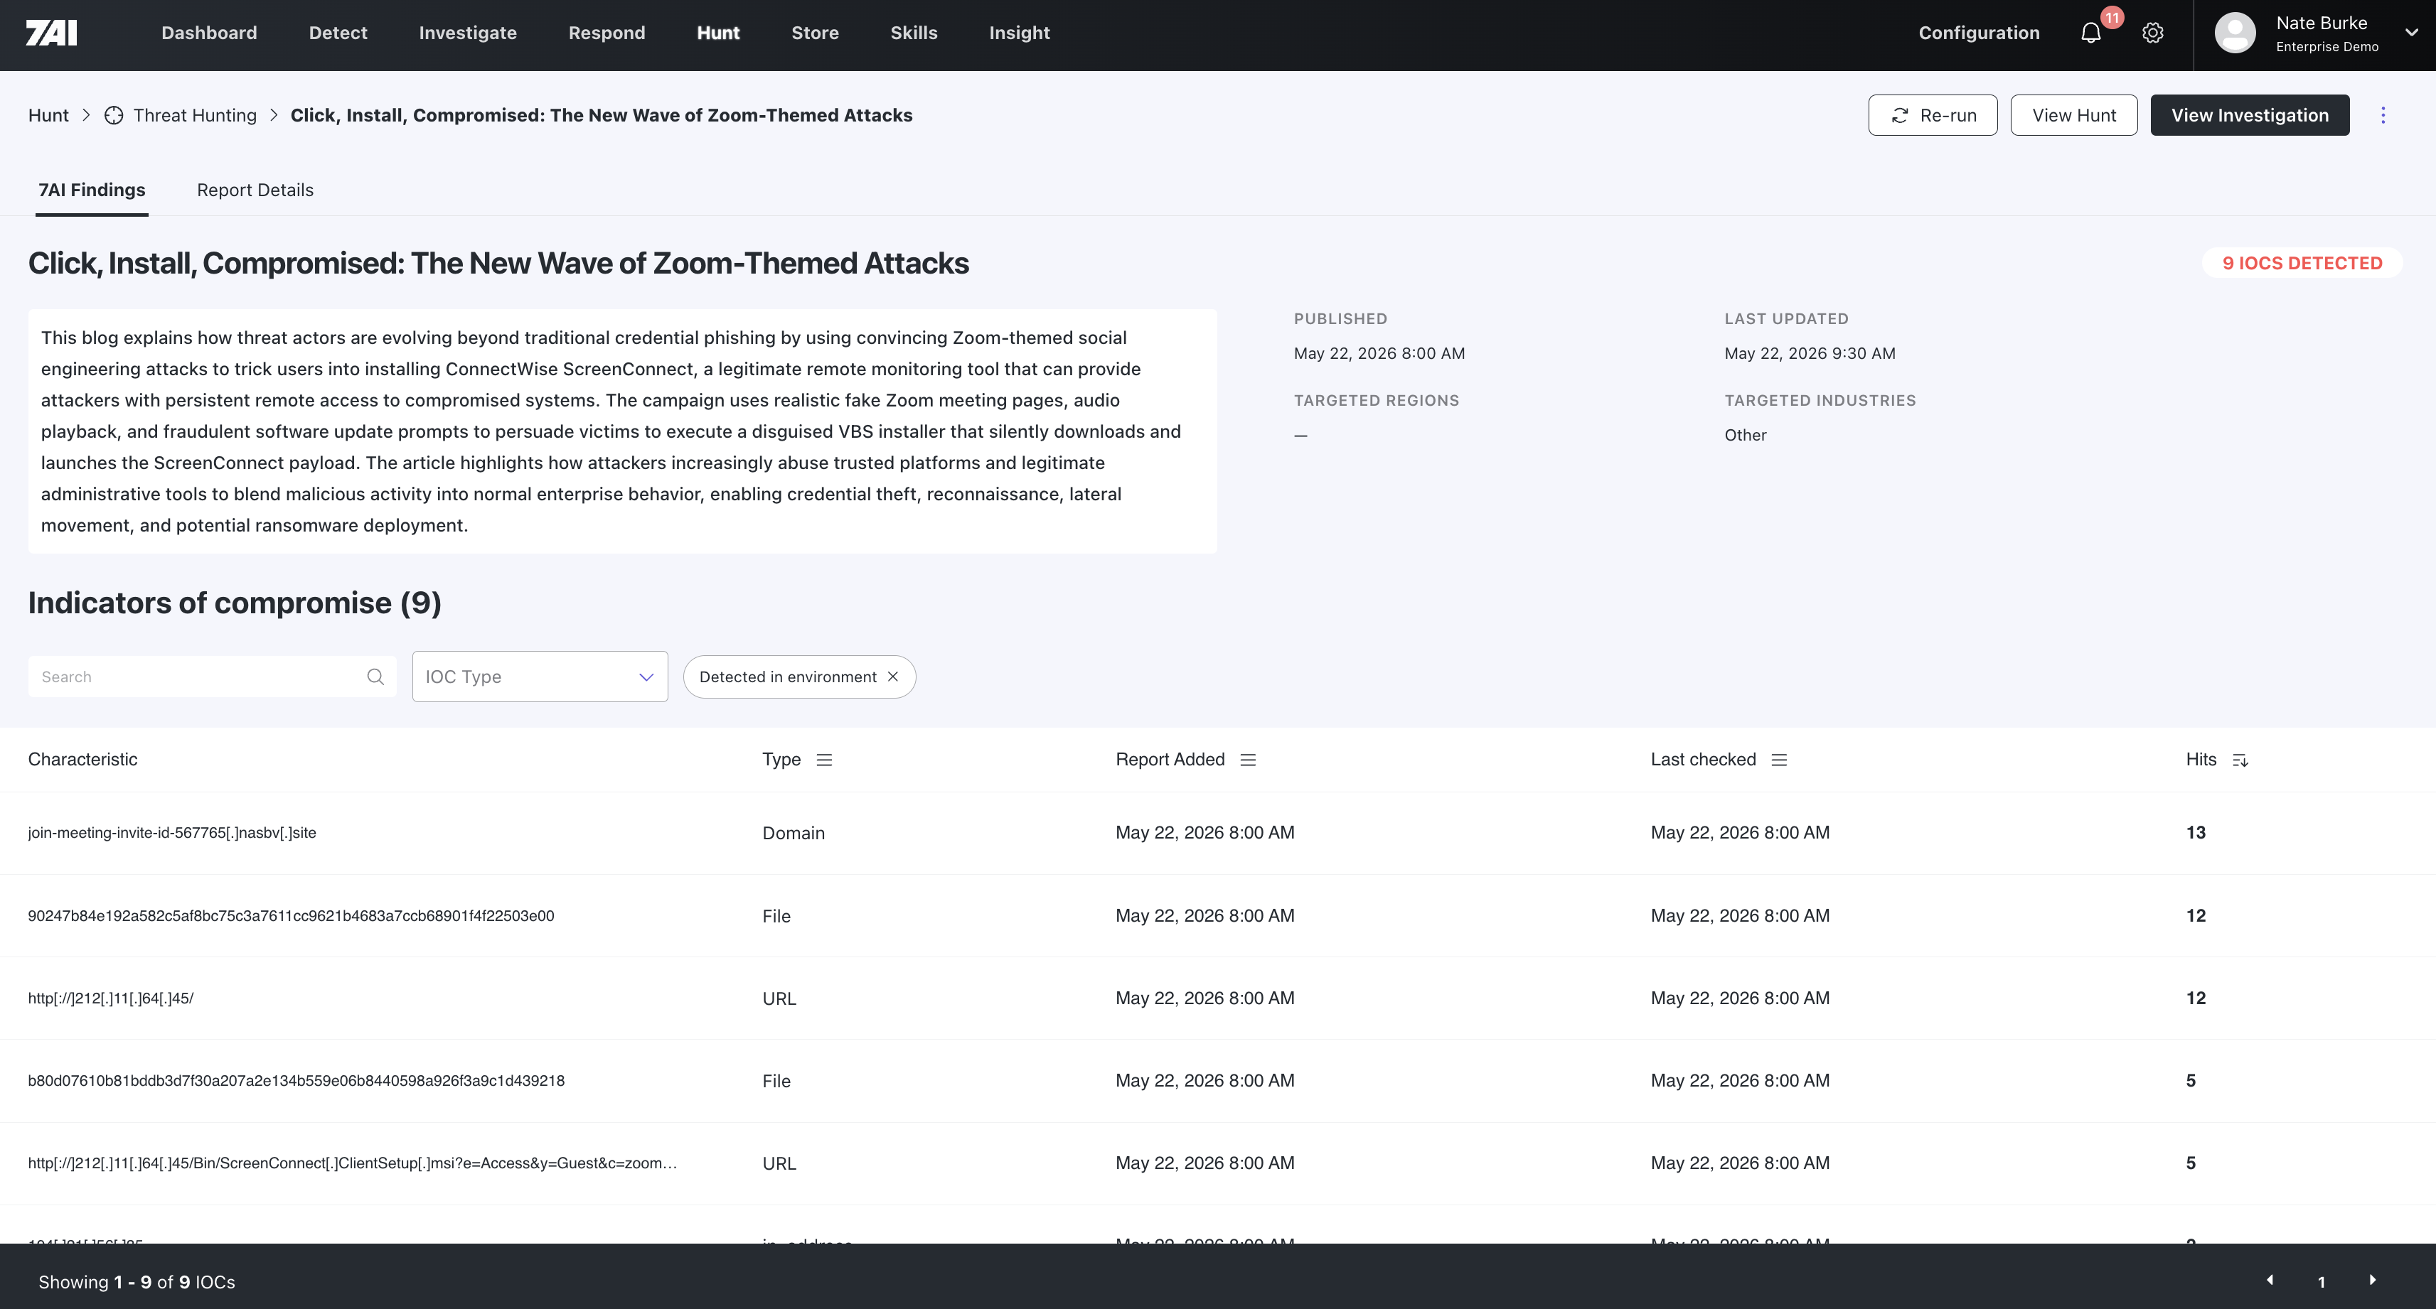The height and width of the screenshot is (1309, 2436).
Task: Open the settings gear icon
Action: pos(2153,33)
